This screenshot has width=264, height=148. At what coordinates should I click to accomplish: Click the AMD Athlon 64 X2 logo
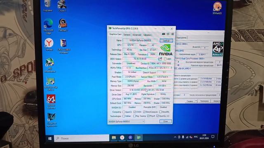pyautogui.click(x=218, y=49)
